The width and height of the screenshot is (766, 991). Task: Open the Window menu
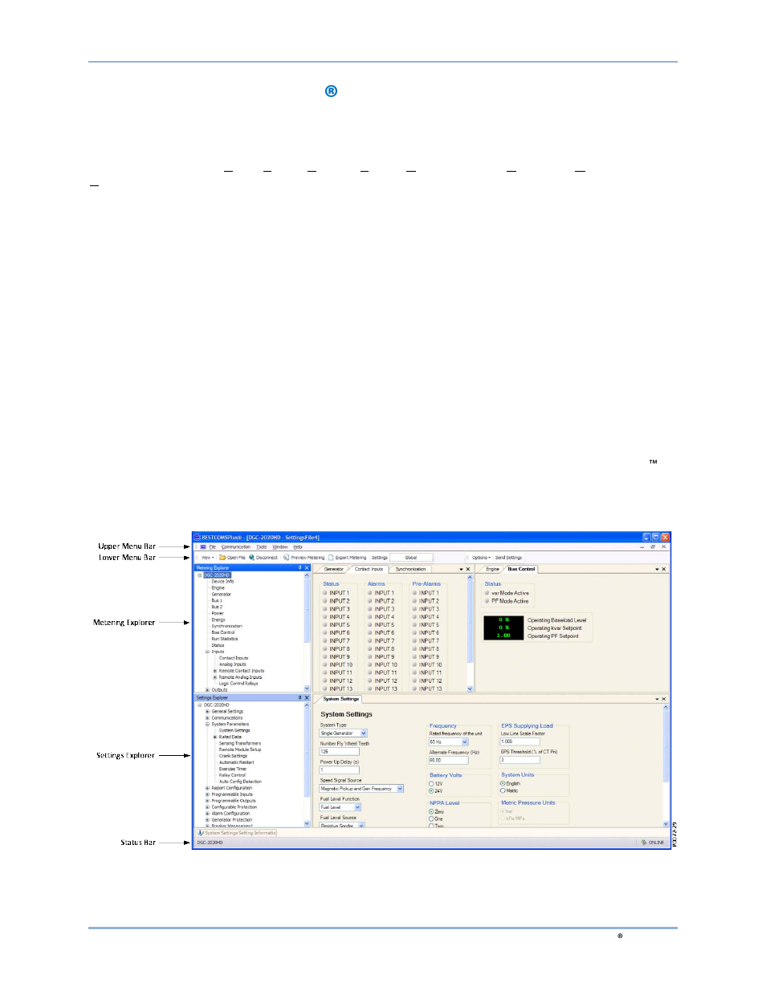point(280,546)
